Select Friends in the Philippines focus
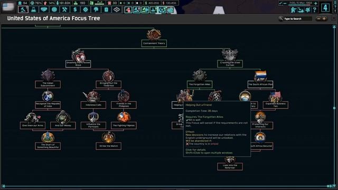Viewport: 338px width, 190px height. (124, 105)
